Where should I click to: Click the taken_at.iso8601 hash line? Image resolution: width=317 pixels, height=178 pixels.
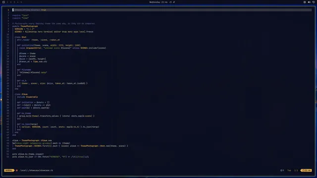53,84
